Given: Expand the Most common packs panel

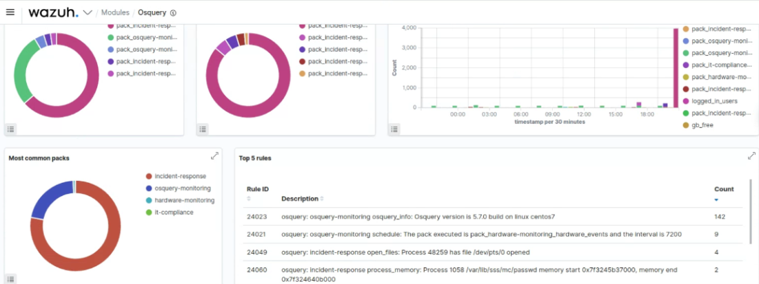Looking at the screenshot, I should (214, 156).
